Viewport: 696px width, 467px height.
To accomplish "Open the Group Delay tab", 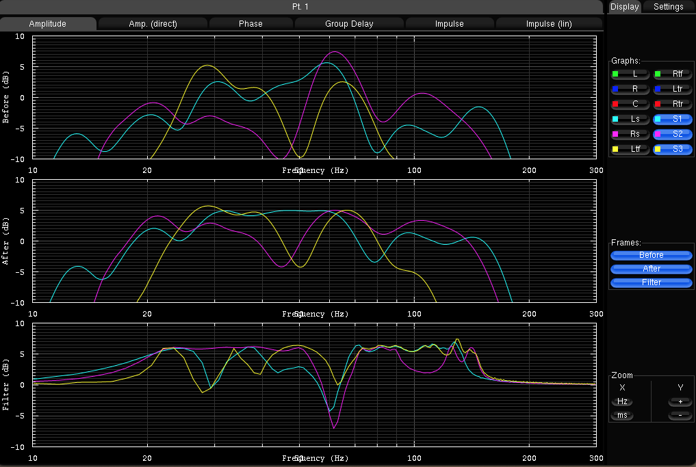I will point(349,24).
